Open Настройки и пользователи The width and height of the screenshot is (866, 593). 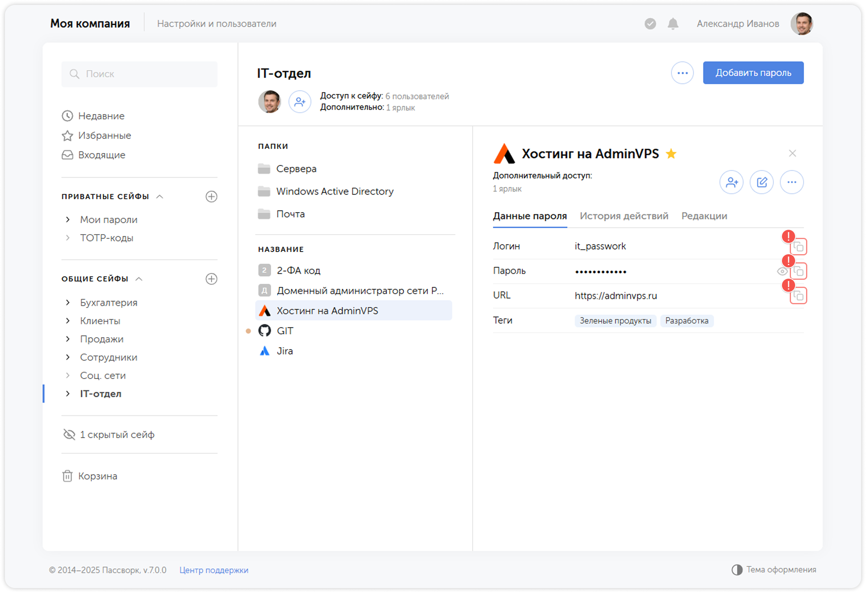click(216, 24)
